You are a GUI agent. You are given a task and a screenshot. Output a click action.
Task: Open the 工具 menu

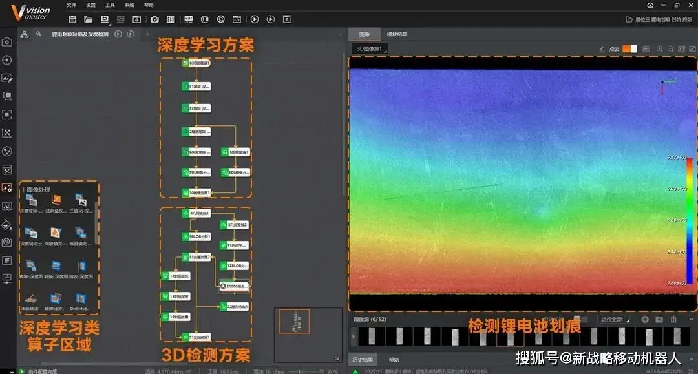coord(110,5)
